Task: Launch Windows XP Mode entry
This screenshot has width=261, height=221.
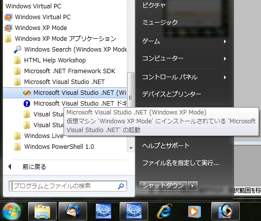Action: coord(41,28)
